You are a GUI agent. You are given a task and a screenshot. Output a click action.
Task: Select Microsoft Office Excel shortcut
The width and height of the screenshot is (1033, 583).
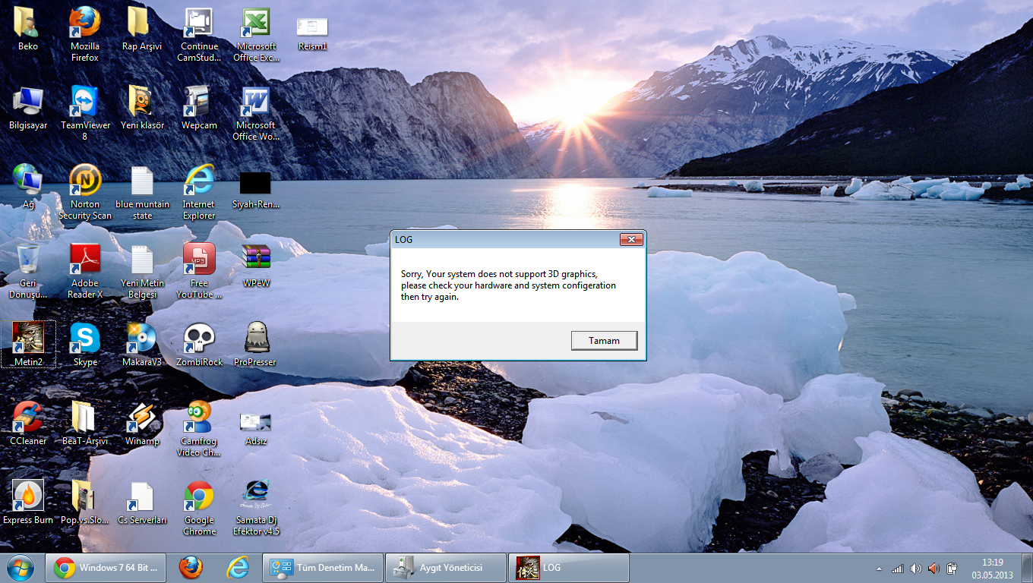pyautogui.click(x=256, y=34)
